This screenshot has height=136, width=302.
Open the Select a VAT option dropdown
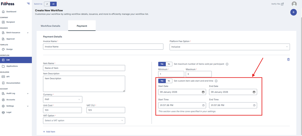84,120
